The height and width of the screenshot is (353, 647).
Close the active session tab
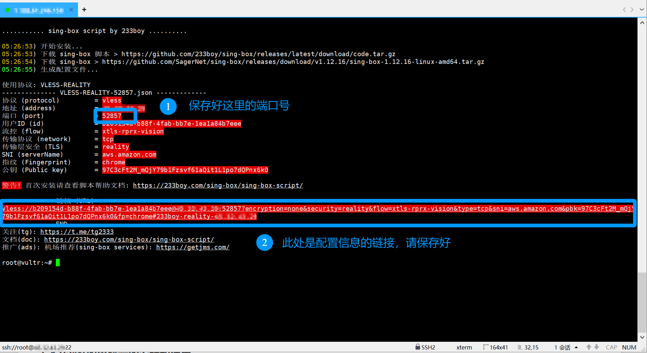[x=71, y=9]
